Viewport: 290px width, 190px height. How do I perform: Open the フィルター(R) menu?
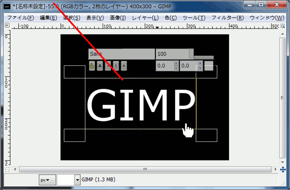(x=227, y=18)
